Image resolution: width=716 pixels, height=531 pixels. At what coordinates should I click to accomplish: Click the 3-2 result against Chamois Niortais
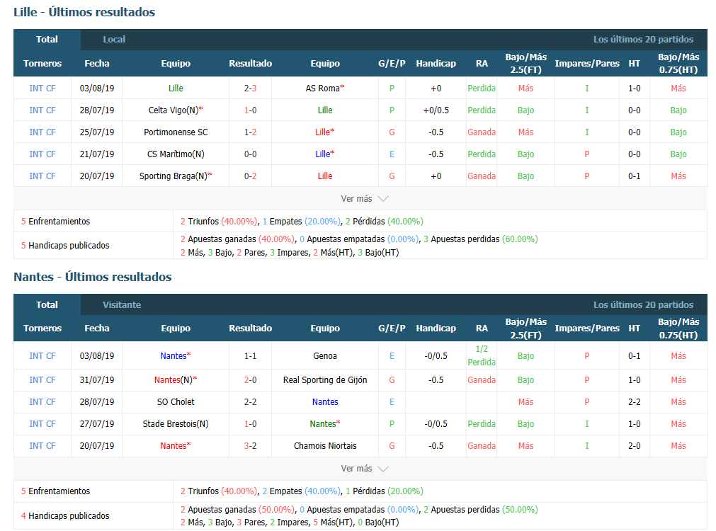tap(250, 445)
